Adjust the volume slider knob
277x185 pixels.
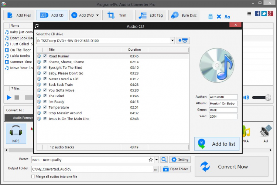coord(268,97)
